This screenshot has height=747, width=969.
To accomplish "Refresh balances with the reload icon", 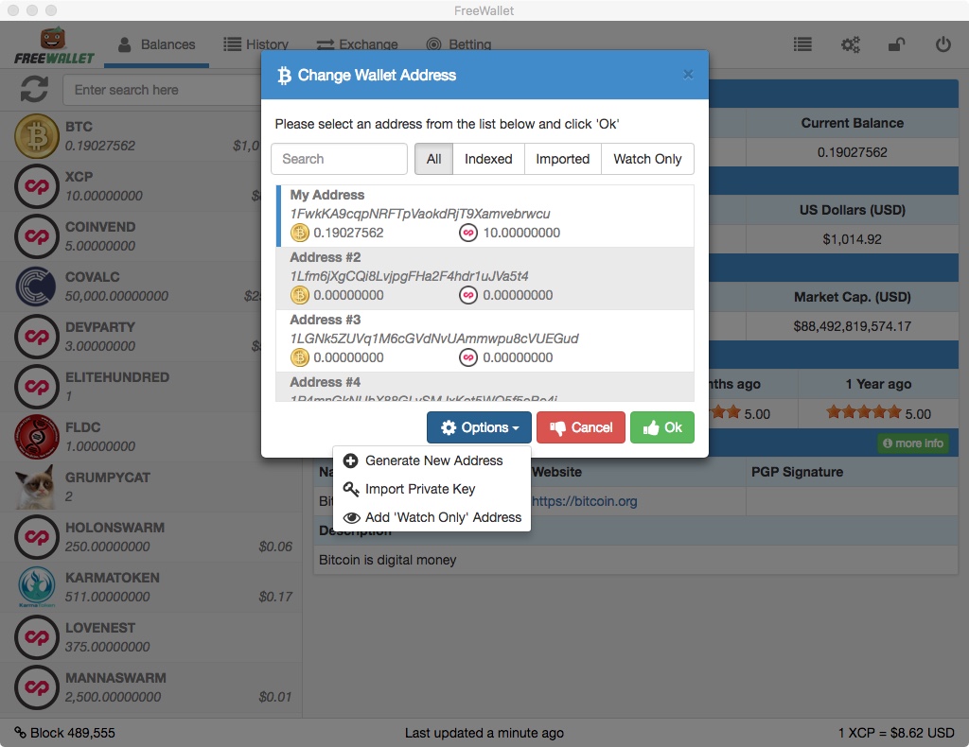I will pos(34,90).
